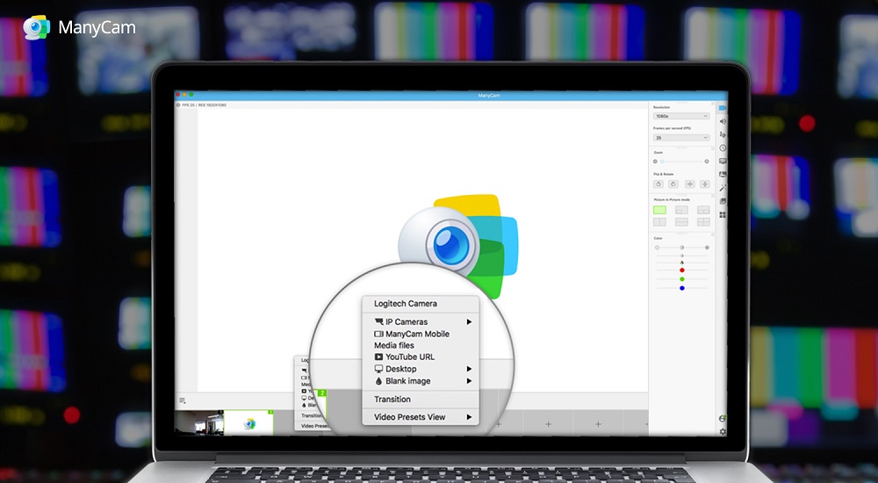Select the four-way grid Picture in Picture layout

[703, 222]
